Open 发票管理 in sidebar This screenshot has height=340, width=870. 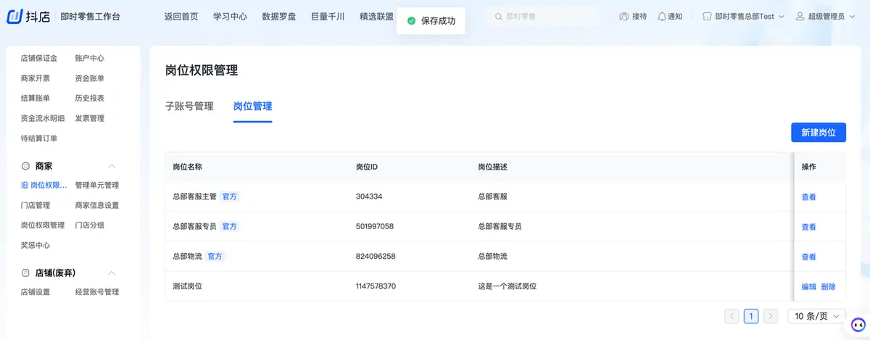coord(90,118)
